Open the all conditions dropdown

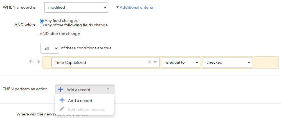[50, 48]
